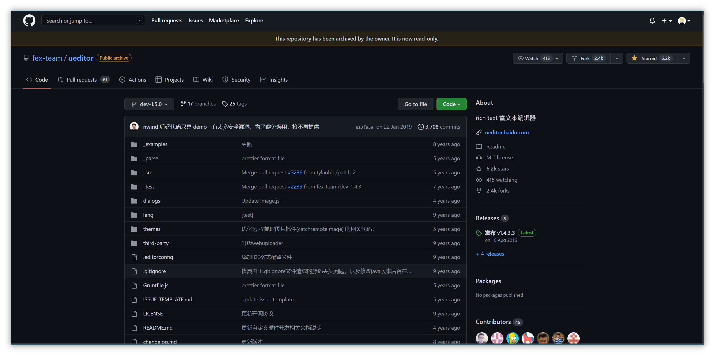Open pull request #3236 link
Screen dimensions: 715x356
(x=295, y=172)
